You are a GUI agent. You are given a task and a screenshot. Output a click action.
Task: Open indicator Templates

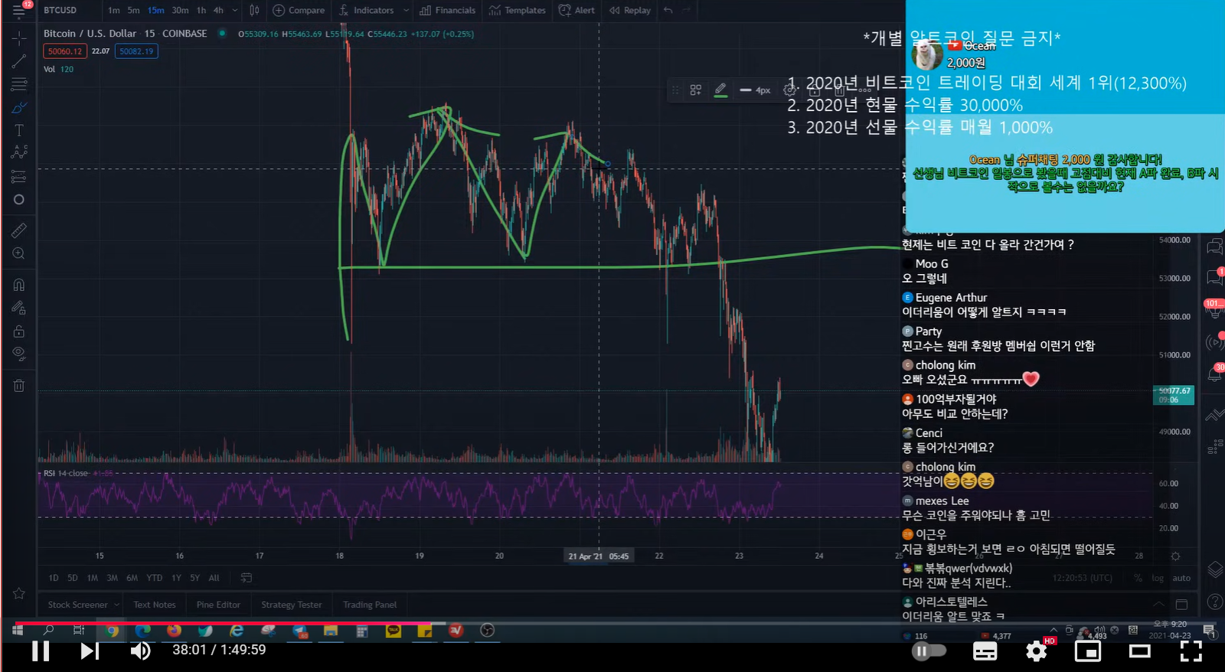click(x=517, y=10)
